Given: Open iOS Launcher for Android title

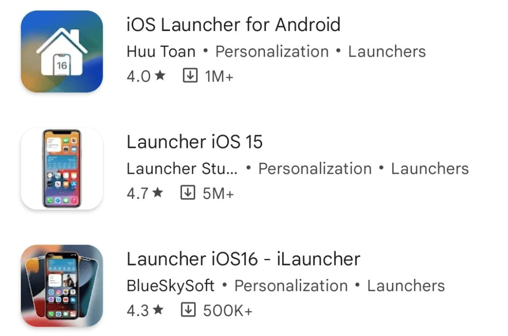Looking at the screenshot, I should click(234, 25).
